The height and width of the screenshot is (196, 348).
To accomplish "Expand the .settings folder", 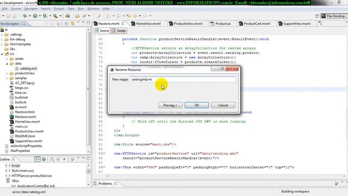I will coord(2,34).
